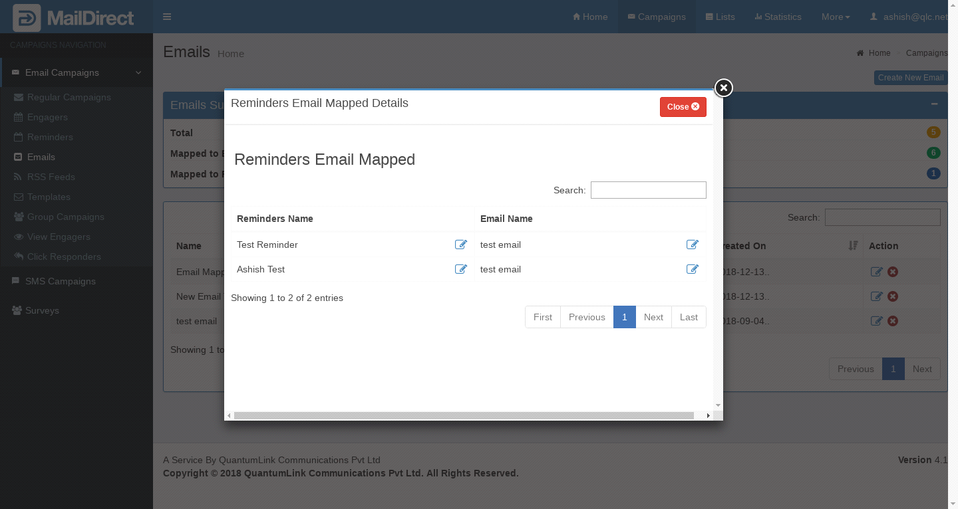This screenshot has width=958, height=509.
Task: Open the More dropdown menu
Action: pyautogui.click(x=835, y=17)
